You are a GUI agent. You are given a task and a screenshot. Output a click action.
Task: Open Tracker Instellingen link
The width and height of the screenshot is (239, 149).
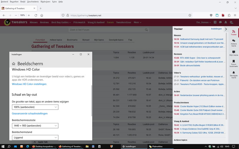click(216, 29)
